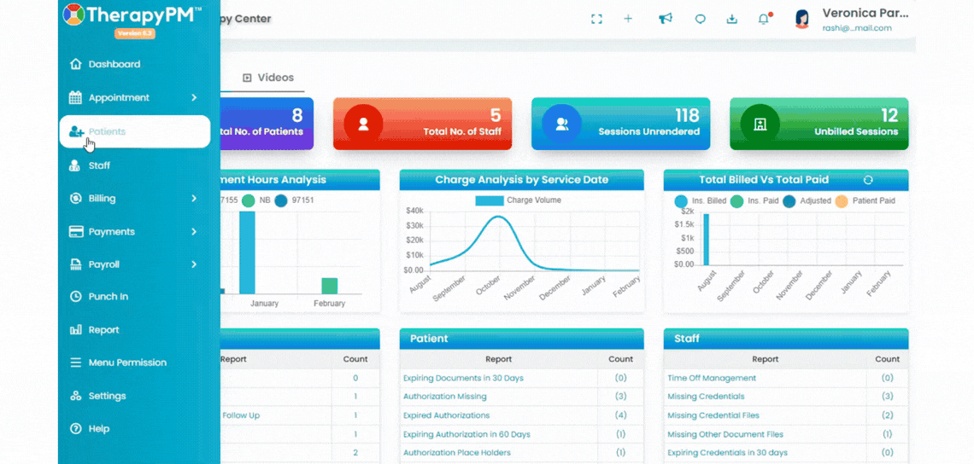This screenshot has height=464, width=974.
Task: Click Veronica's profile avatar
Action: [802, 19]
